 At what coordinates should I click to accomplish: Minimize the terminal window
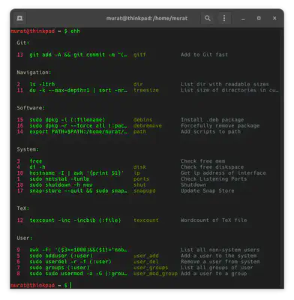pos(243,19)
